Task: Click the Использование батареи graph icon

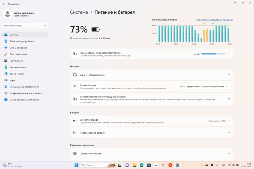Action: (x=75, y=133)
